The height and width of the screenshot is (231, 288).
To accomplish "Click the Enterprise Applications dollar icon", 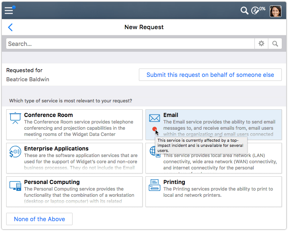I will [15, 152].
